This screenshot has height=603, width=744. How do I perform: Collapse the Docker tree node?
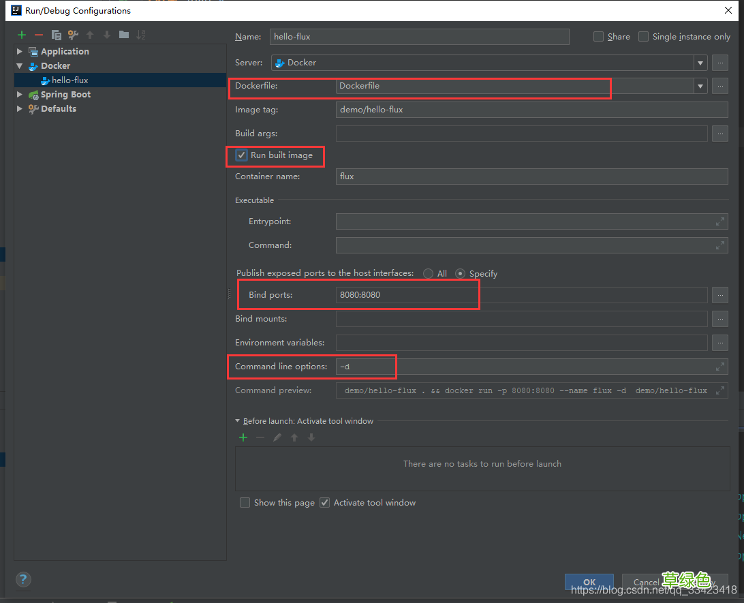click(x=20, y=66)
